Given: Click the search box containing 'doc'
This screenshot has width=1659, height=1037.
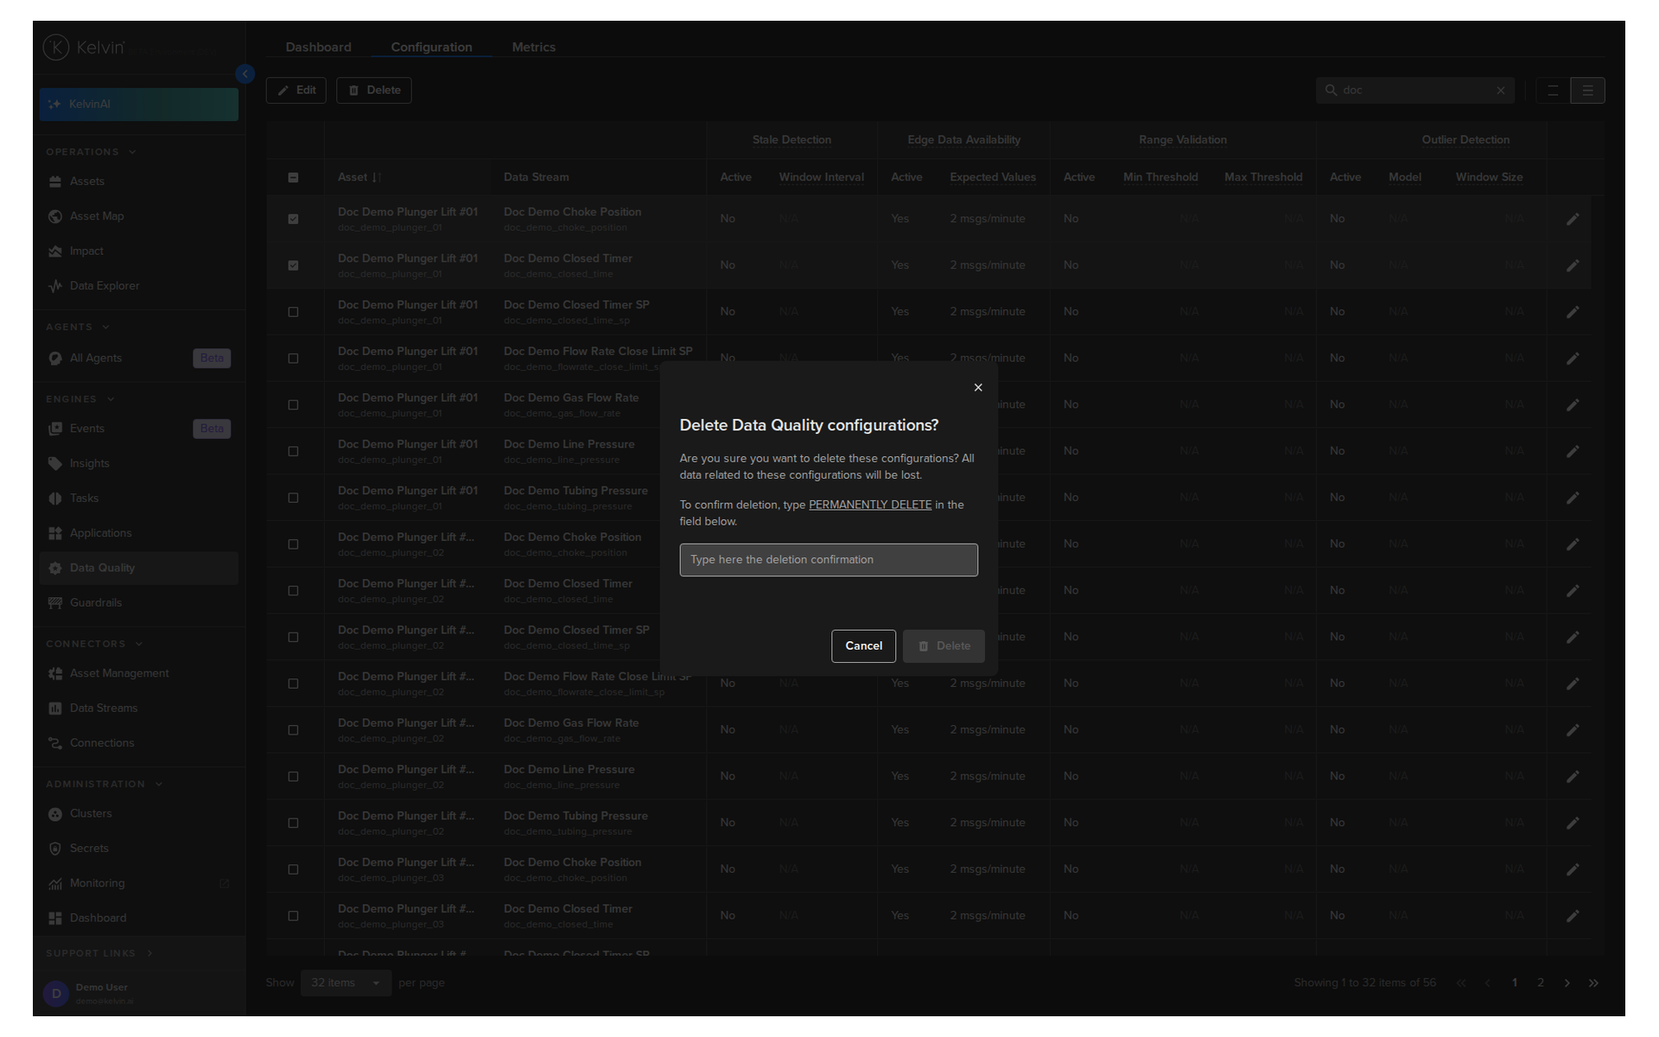Looking at the screenshot, I should click(x=1414, y=90).
